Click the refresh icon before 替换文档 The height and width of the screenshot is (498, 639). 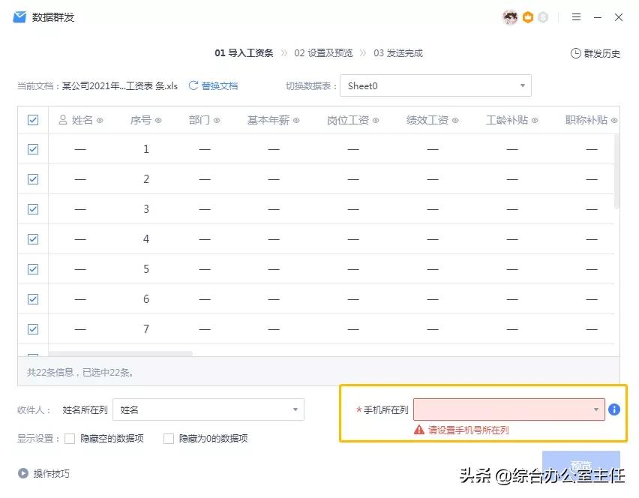[x=193, y=85]
